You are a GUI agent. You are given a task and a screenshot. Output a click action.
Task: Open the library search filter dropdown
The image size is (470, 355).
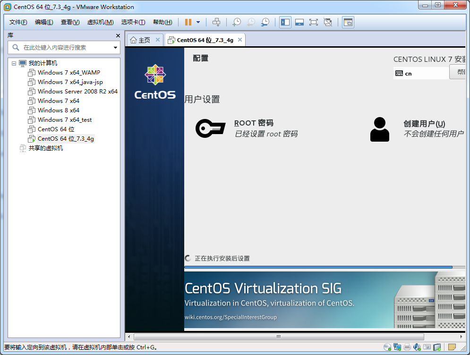[x=115, y=48]
